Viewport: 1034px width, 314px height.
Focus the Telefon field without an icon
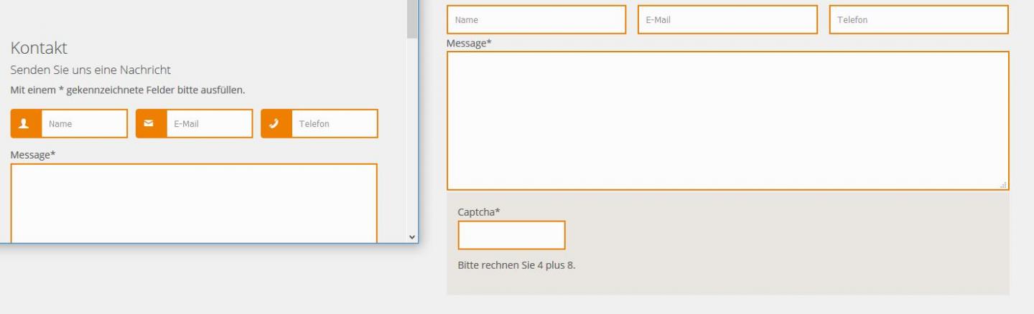[x=918, y=20]
